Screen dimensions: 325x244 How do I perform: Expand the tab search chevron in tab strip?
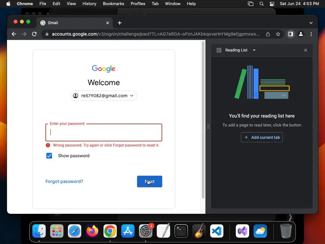click(x=311, y=23)
